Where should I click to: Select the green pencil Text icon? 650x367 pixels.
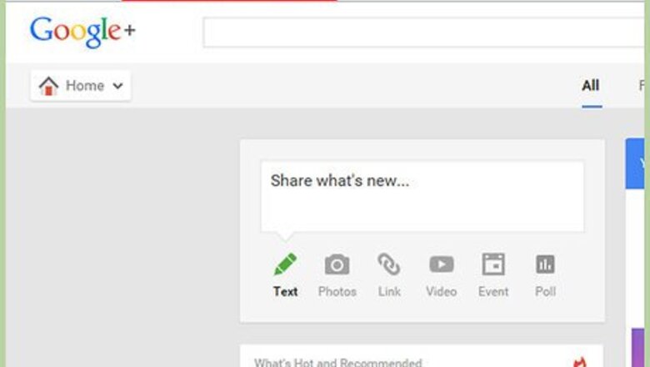point(285,264)
